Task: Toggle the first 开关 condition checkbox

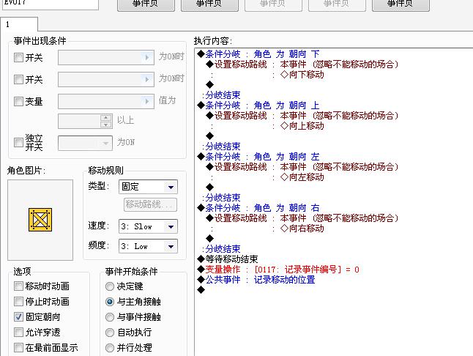Action: (x=18, y=57)
